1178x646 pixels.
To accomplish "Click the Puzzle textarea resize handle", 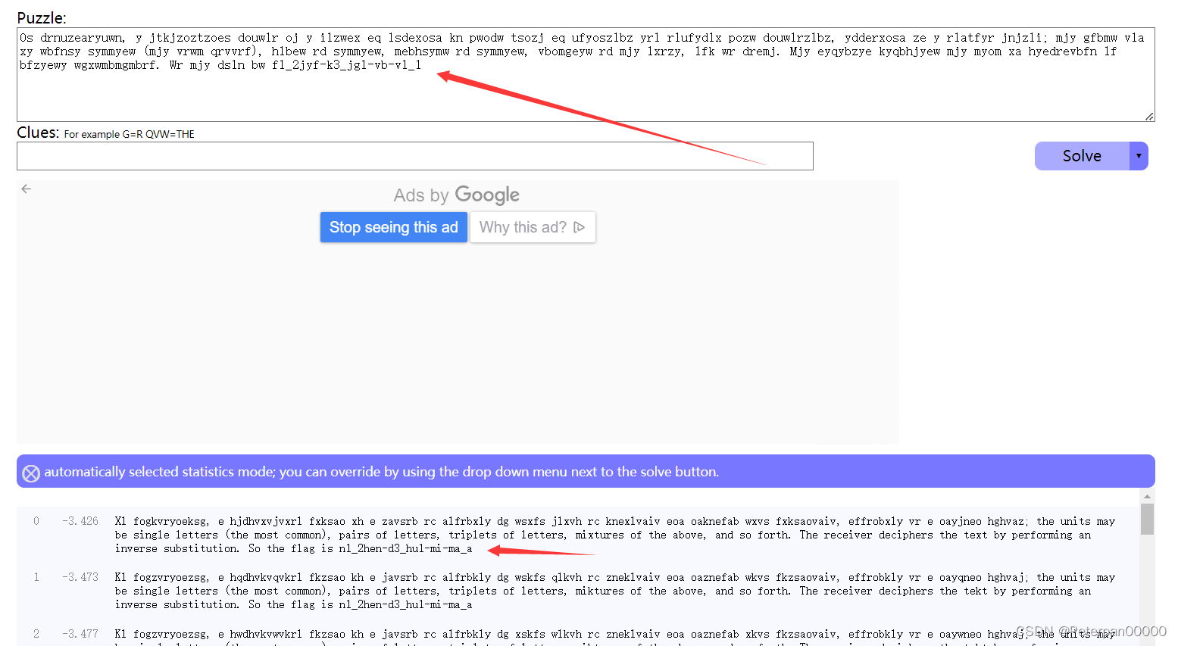I will pyautogui.click(x=1149, y=116).
